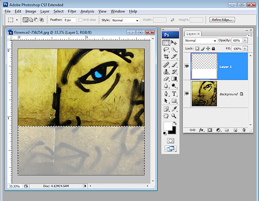Toggle the Background layer's visibility eye

click(x=187, y=94)
